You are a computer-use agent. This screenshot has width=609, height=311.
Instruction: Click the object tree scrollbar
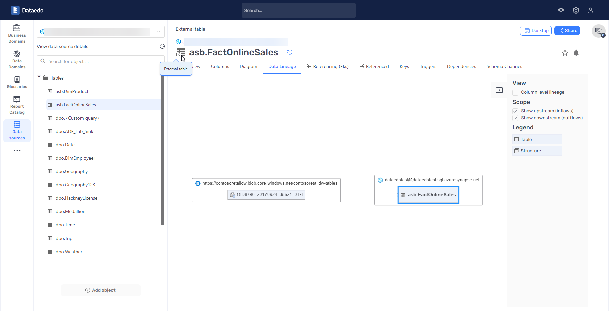(163, 150)
